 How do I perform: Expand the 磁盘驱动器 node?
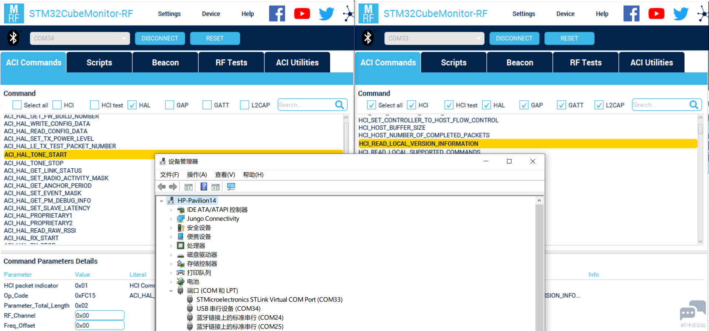coord(171,255)
